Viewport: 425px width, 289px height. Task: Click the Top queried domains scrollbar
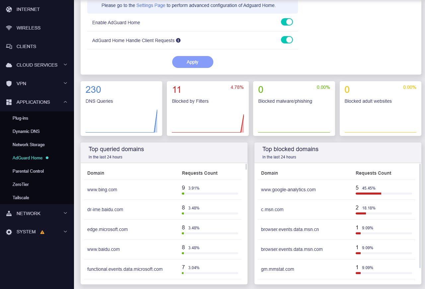[x=246, y=166]
